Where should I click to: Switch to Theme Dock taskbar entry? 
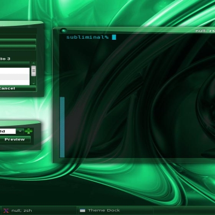tap(115, 211)
